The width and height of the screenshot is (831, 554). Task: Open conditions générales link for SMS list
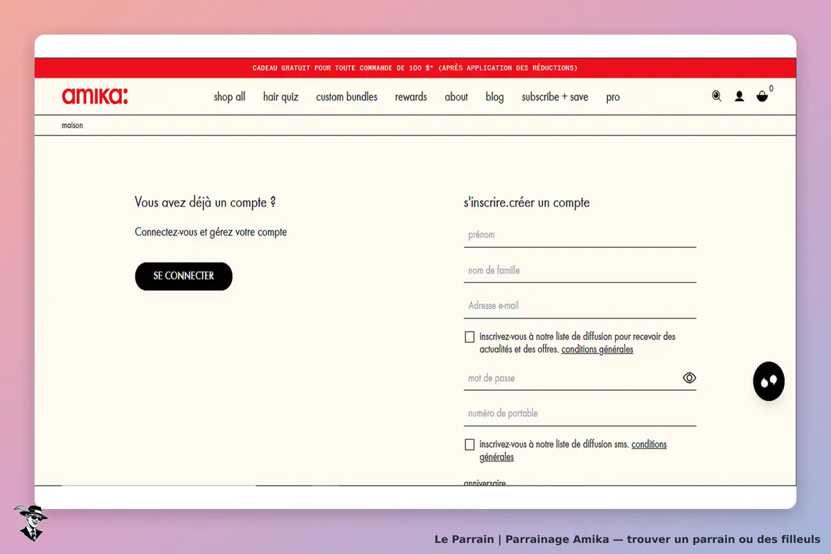[573, 451]
